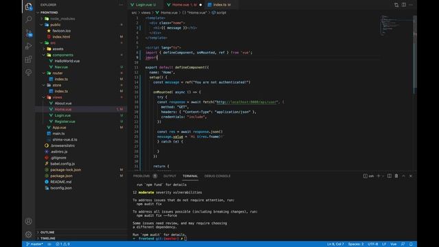Switch to the Home.vue editor tab
Image resolution: width=439 pixels, height=247 pixels.
point(185,5)
